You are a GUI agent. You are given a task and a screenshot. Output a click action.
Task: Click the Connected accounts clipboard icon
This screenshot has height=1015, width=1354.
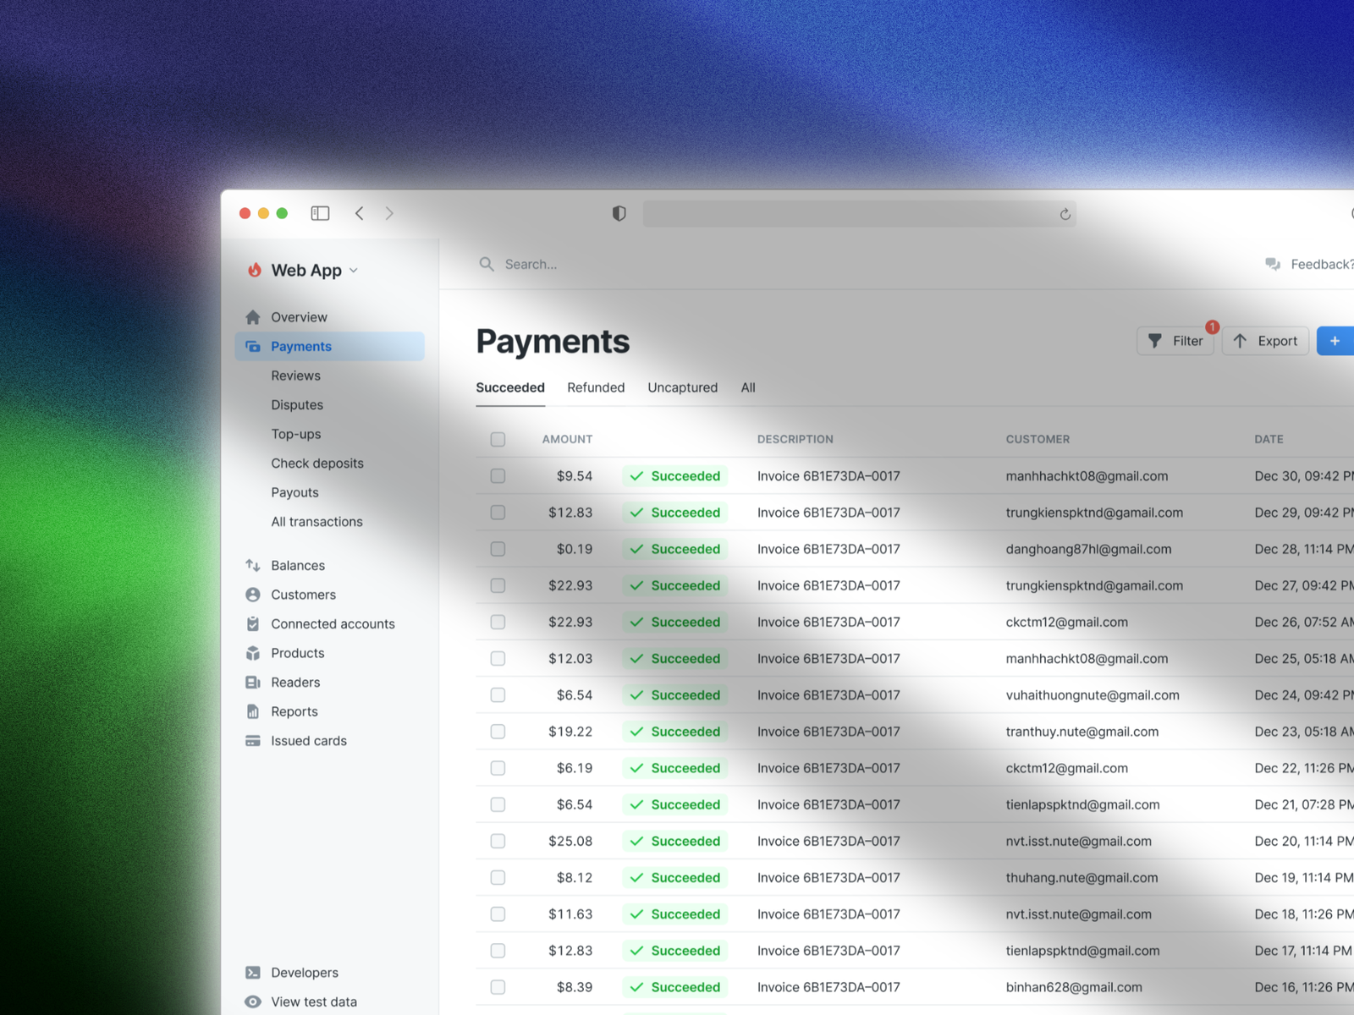252,624
